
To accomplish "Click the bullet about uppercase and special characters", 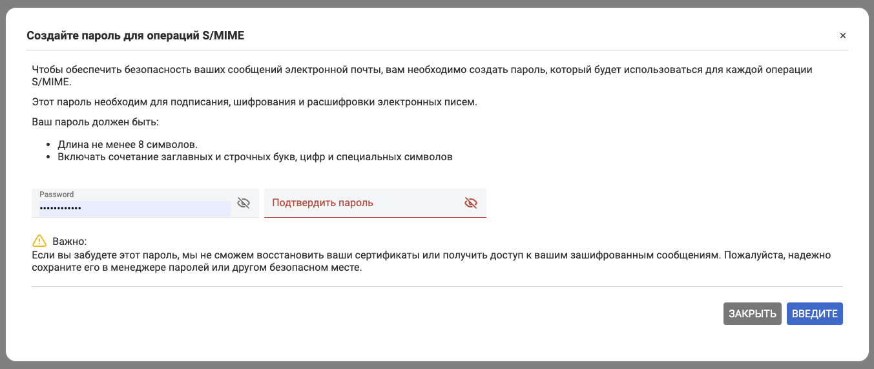I will point(255,156).
